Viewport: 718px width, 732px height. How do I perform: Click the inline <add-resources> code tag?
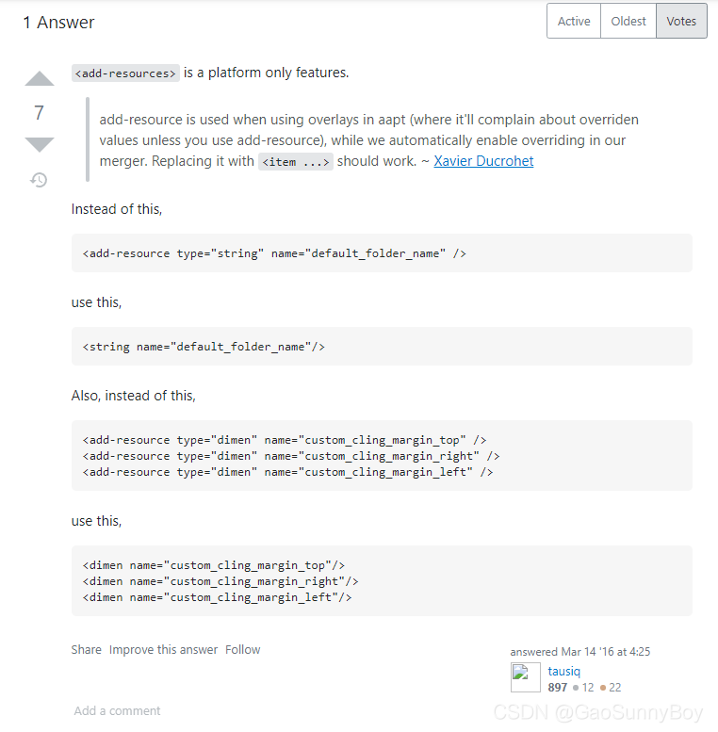125,73
